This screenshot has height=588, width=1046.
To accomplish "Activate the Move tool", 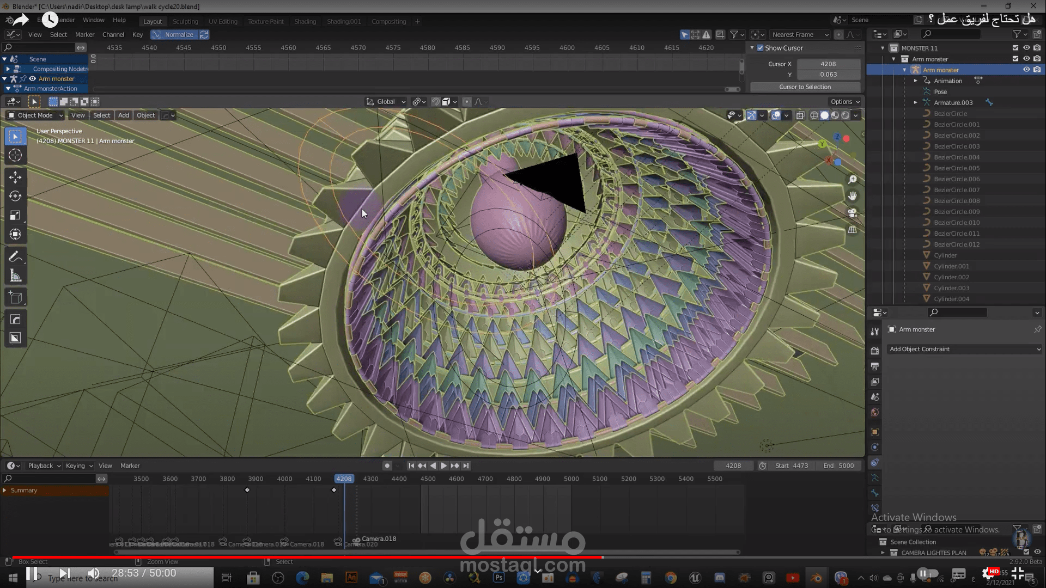I will tap(15, 177).
